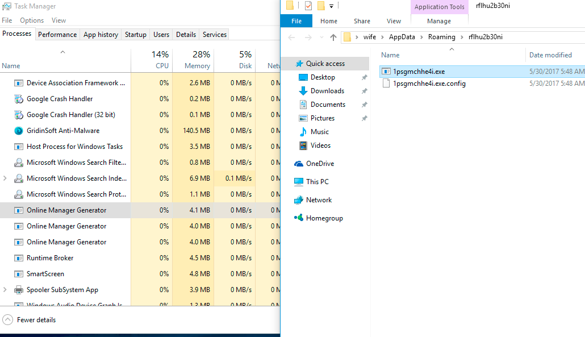Click the 1psgmchhe4i.exe file icon
This screenshot has width=585, height=337.
coord(386,72)
